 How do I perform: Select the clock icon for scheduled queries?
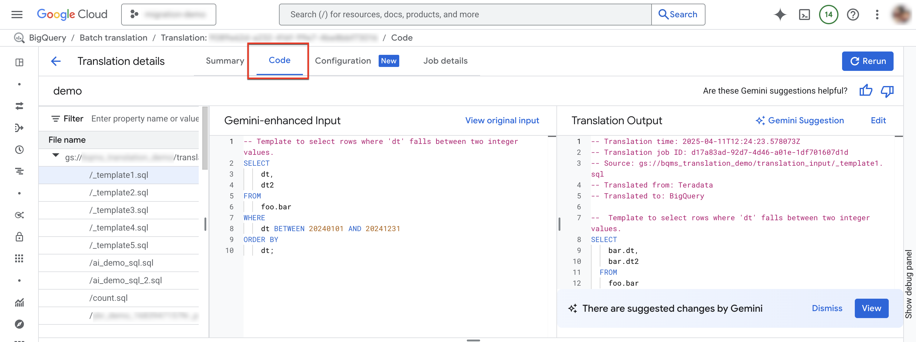[19, 150]
